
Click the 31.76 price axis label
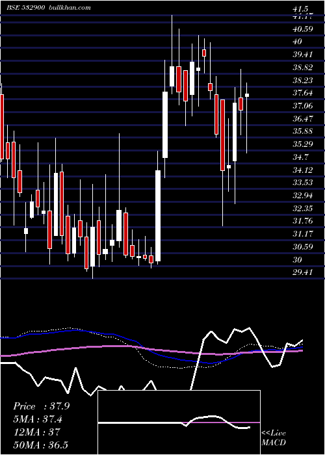[303, 221]
